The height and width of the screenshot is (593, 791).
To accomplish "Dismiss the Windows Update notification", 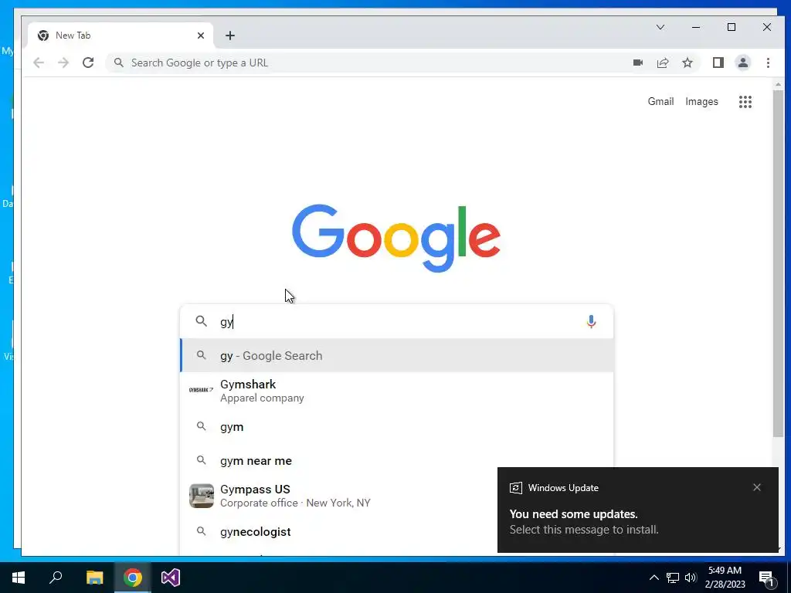I will tap(757, 487).
